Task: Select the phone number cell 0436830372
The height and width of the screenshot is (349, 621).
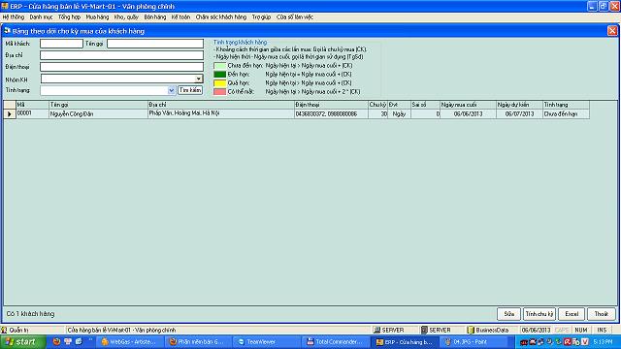Action: pyautogui.click(x=331, y=113)
